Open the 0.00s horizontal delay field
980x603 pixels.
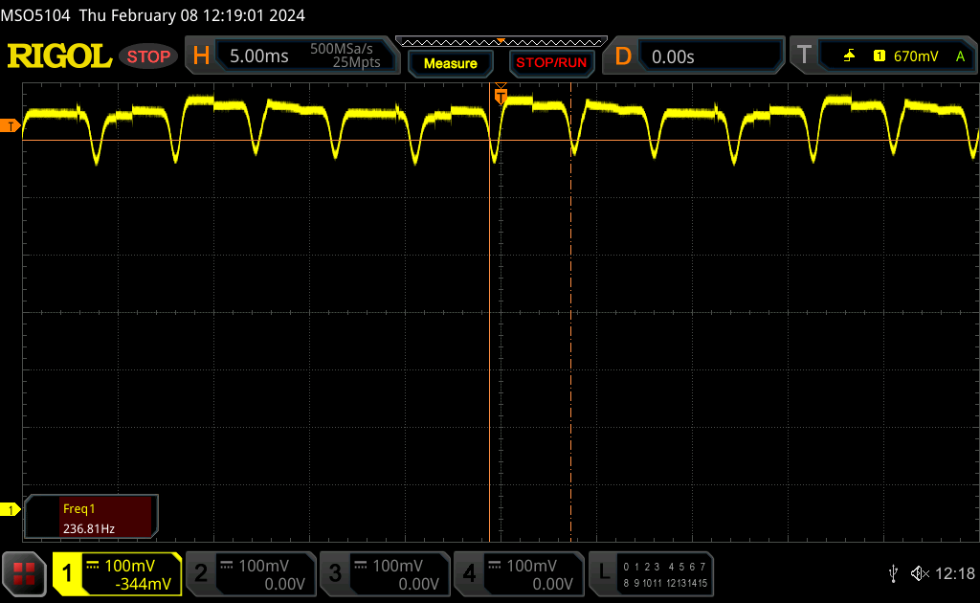tap(712, 56)
